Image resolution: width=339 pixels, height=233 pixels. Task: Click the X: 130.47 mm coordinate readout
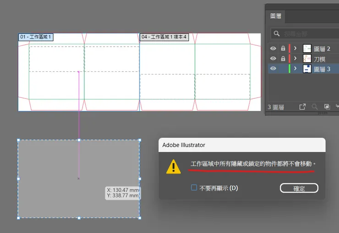click(123, 190)
